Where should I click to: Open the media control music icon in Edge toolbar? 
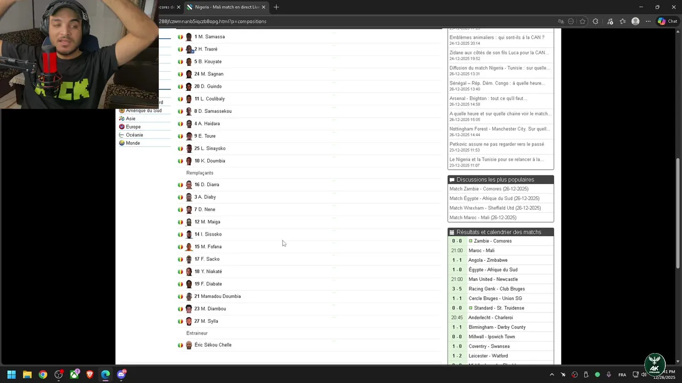(x=610, y=21)
